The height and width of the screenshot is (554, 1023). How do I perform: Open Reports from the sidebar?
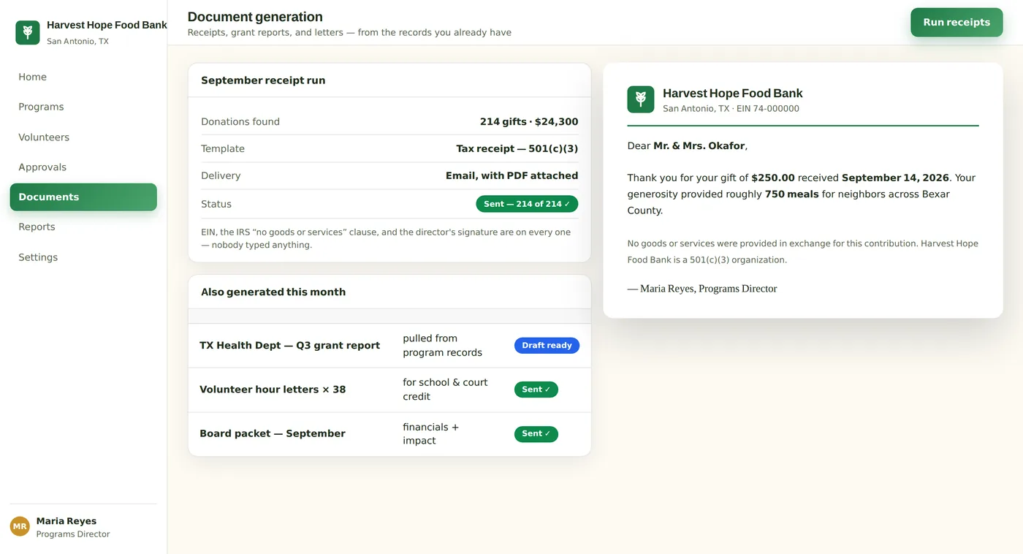click(83, 227)
